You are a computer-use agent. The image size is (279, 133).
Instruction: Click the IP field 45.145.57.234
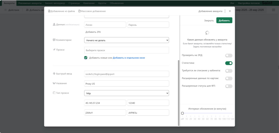[x=105, y=103]
